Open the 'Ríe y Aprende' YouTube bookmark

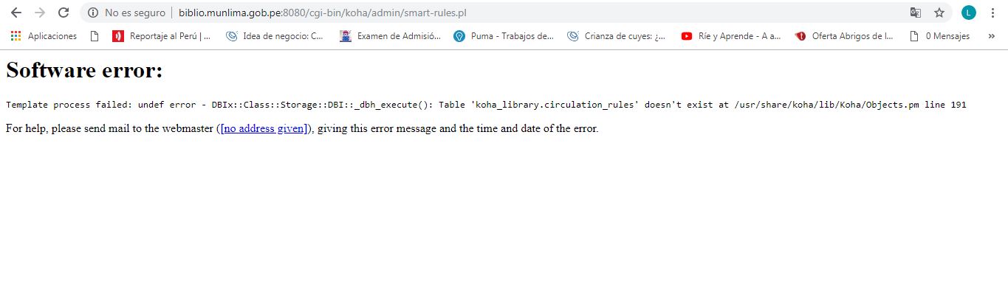tap(731, 36)
